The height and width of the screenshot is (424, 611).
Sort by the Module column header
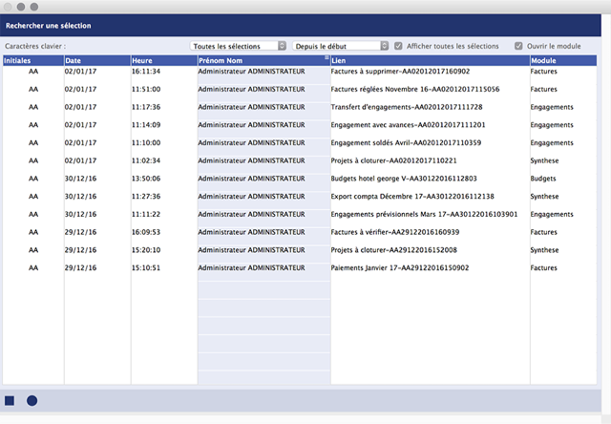pos(563,60)
